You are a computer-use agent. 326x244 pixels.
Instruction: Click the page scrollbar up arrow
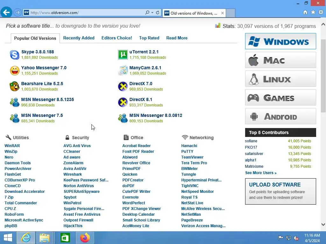tap(323, 24)
